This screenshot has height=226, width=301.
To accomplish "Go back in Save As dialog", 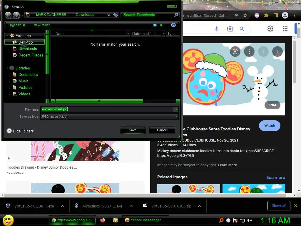I will tap(8, 15).
